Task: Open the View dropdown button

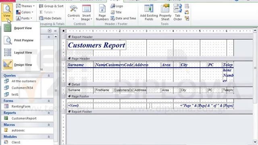Action: tap(7, 12)
